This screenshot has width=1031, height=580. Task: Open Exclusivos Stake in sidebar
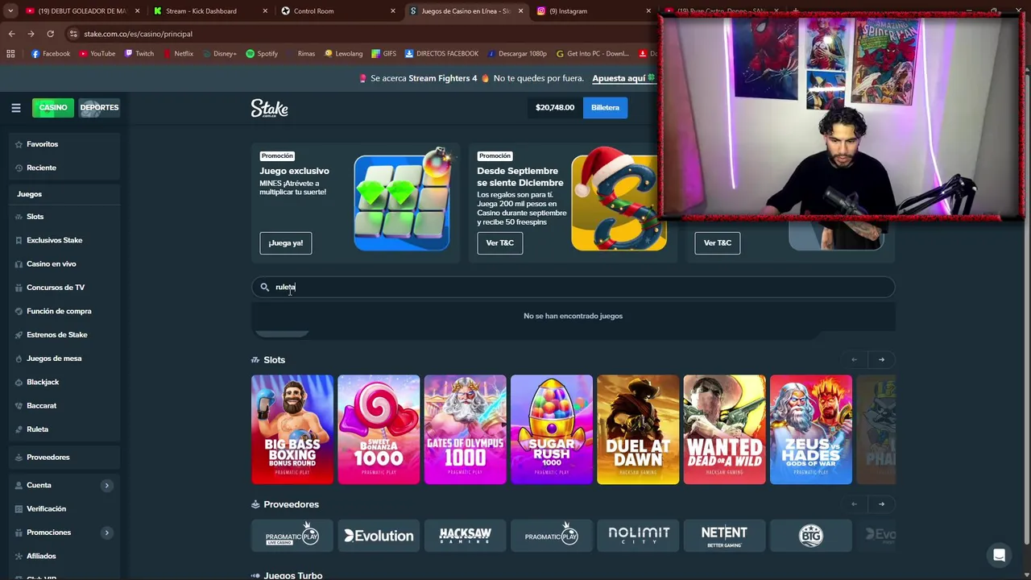point(54,240)
